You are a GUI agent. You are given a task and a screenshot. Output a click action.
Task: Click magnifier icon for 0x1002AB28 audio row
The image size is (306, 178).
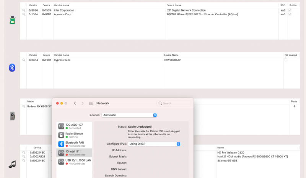pyautogui.click(x=24, y=157)
